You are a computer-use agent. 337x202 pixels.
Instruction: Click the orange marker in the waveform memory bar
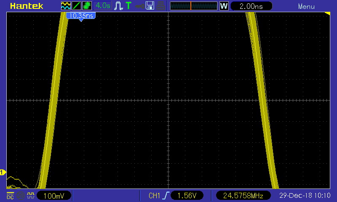191,6
